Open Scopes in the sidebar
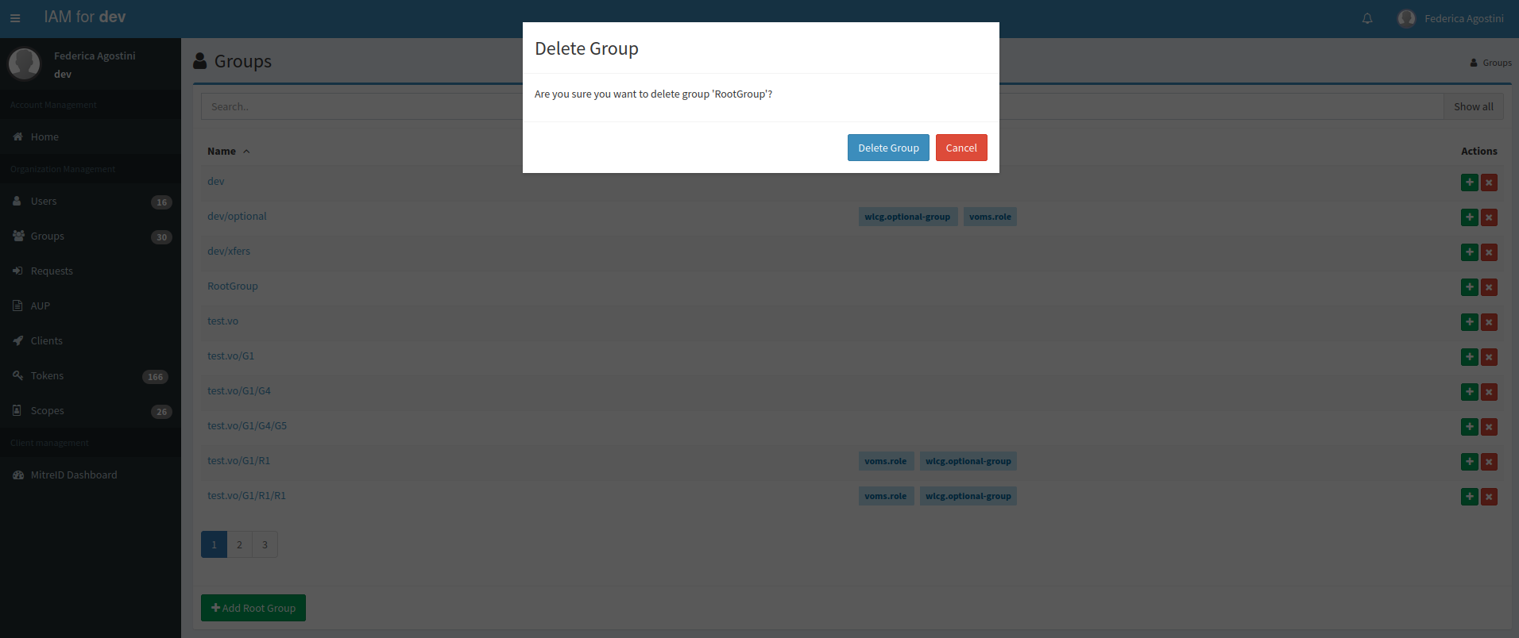Screen dimensions: 1519x638 point(91,411)
